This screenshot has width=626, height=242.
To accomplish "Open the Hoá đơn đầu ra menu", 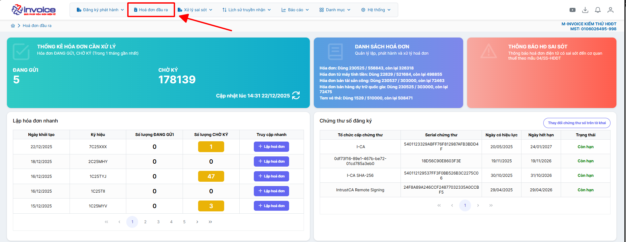I will coord(151,10).
